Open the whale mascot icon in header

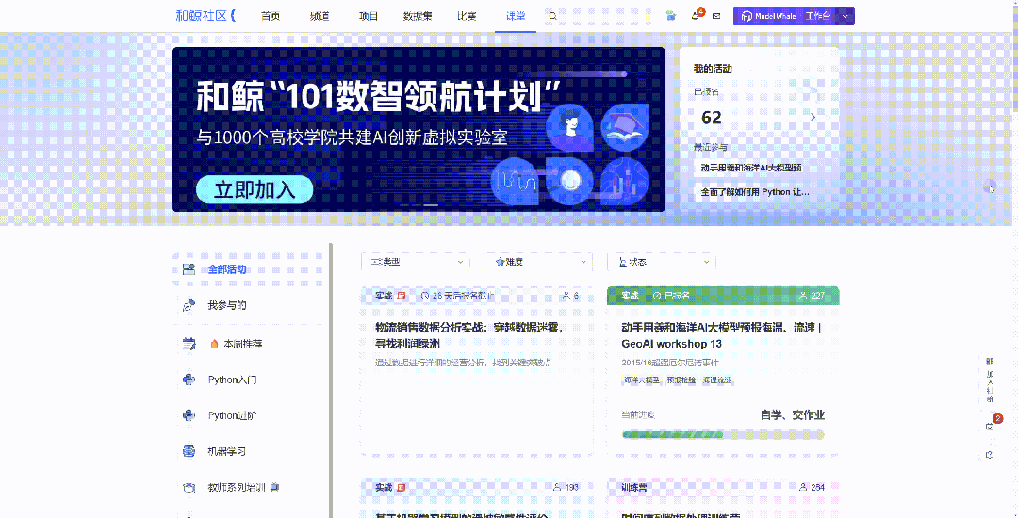pos(671,16)
